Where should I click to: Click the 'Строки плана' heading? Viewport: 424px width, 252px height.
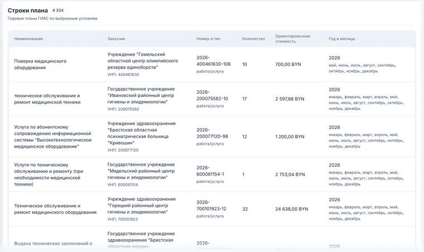pos(27,11)
